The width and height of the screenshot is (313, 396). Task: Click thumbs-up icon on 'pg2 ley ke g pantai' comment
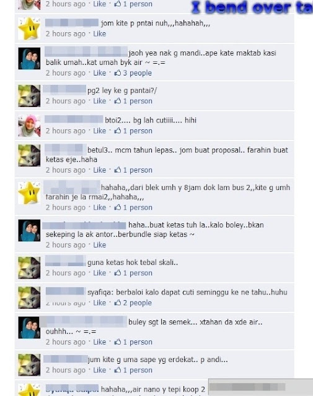pos(117,101)
